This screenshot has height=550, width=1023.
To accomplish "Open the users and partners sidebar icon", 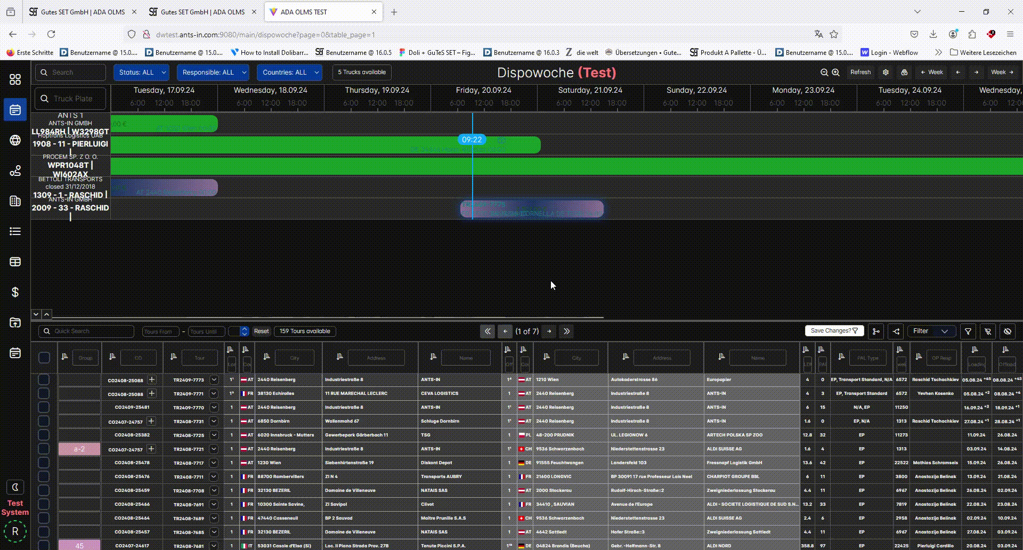I will 15,171.
